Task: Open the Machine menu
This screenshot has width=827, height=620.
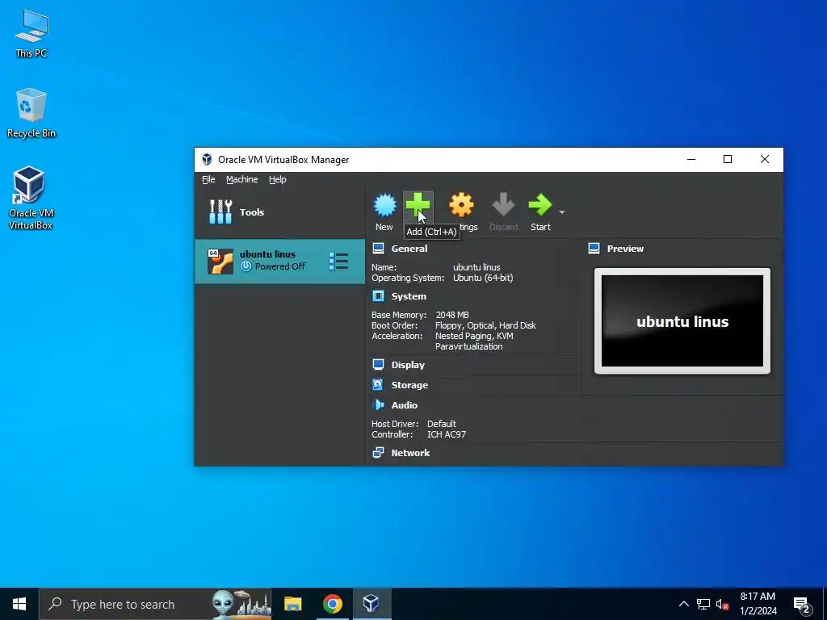Action: click(x=242, y=179)
